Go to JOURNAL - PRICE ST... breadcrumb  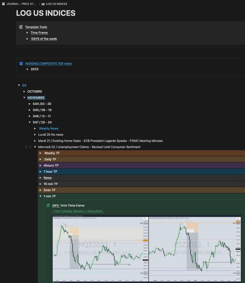21,4
